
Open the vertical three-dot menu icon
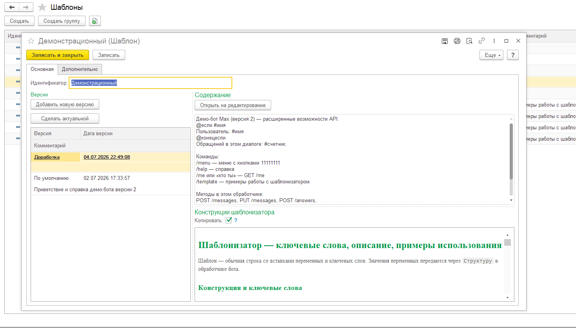point(494,41)
